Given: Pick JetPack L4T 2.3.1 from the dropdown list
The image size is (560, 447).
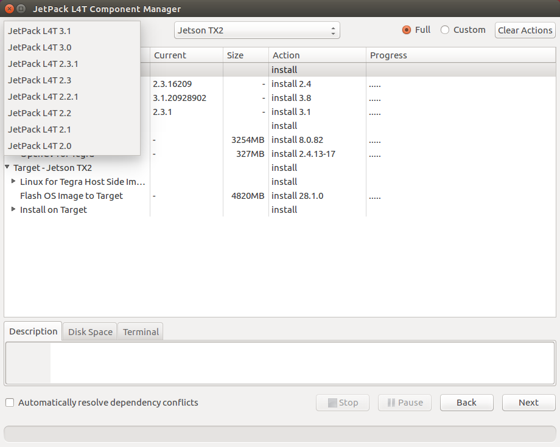Looking at the screenshot, I should tap(43, 63).
